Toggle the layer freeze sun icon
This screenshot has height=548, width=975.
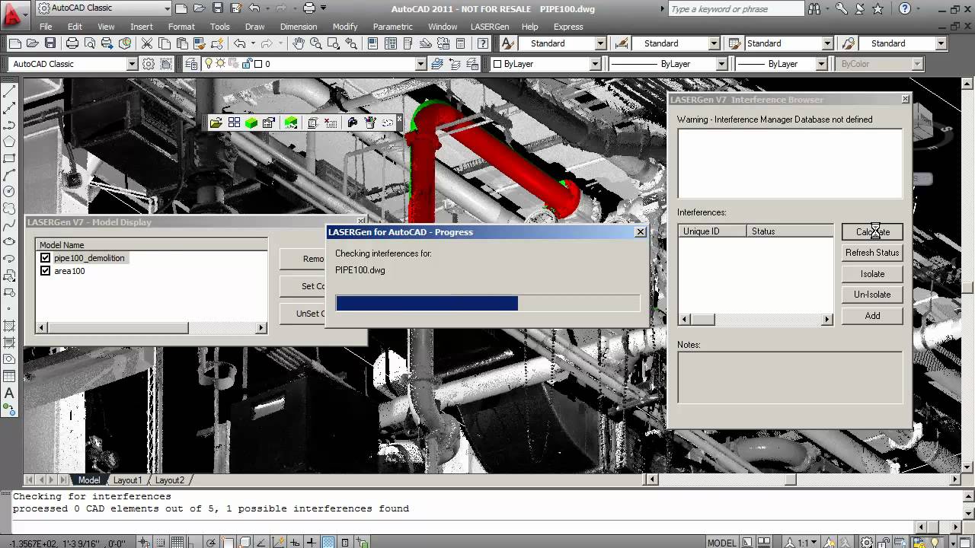click(221, 64)
